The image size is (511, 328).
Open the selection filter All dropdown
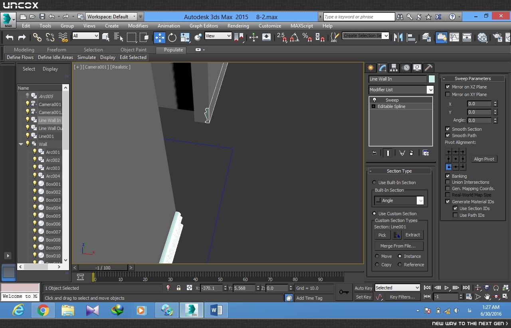click(x=85, y=36)
